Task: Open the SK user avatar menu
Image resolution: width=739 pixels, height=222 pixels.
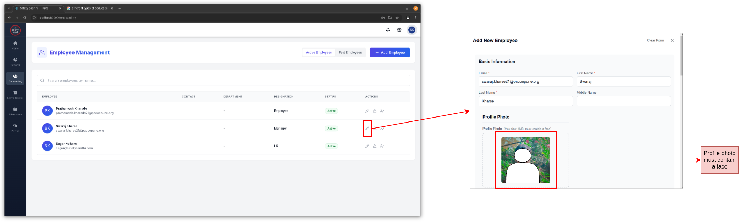Action: [412, 30]
